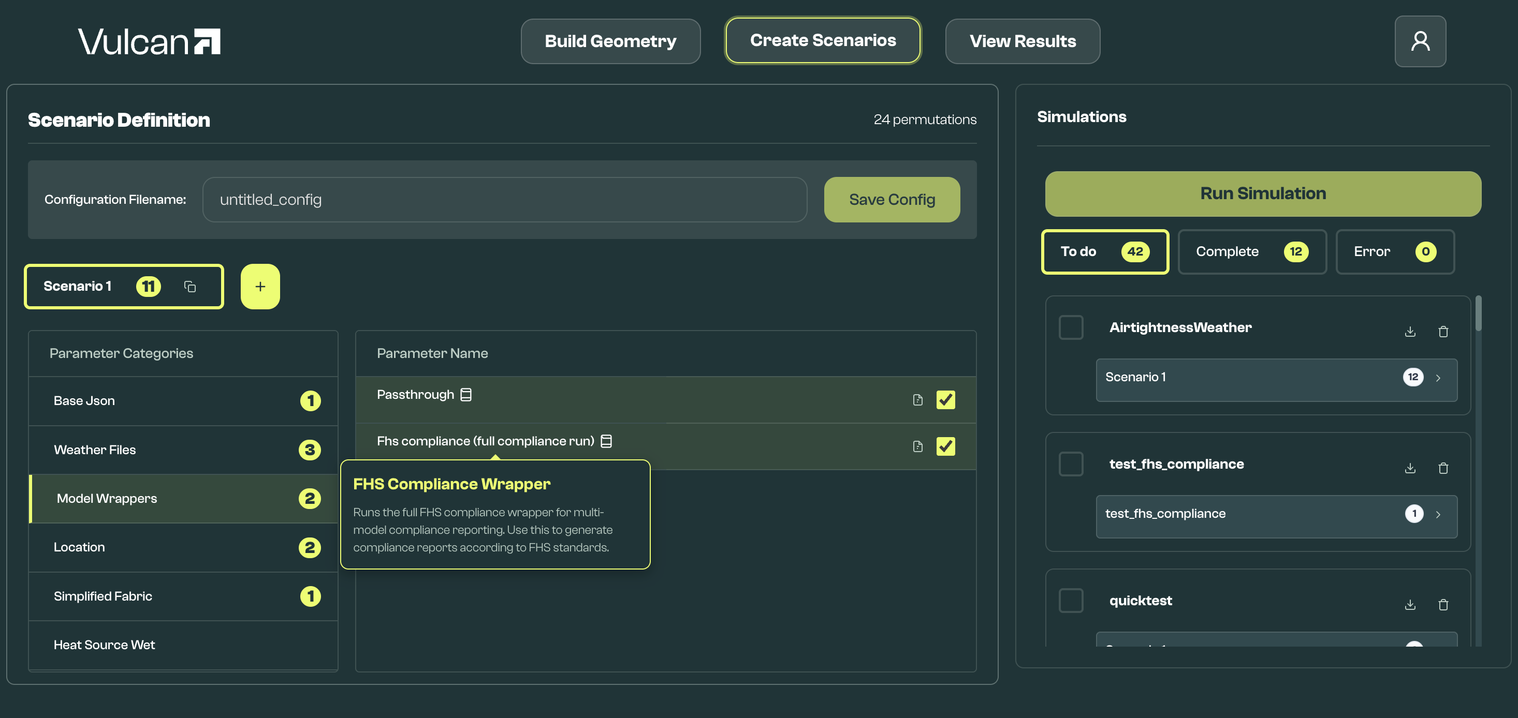This screenshot has height=718, width=1518.
Task: Click the Save Config button
Action: [x=892, y=200]
